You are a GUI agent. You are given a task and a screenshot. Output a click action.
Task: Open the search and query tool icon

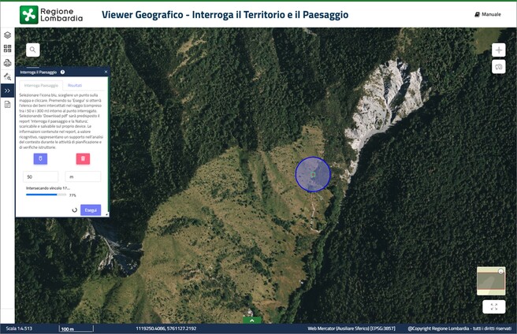tap(7, 77)
